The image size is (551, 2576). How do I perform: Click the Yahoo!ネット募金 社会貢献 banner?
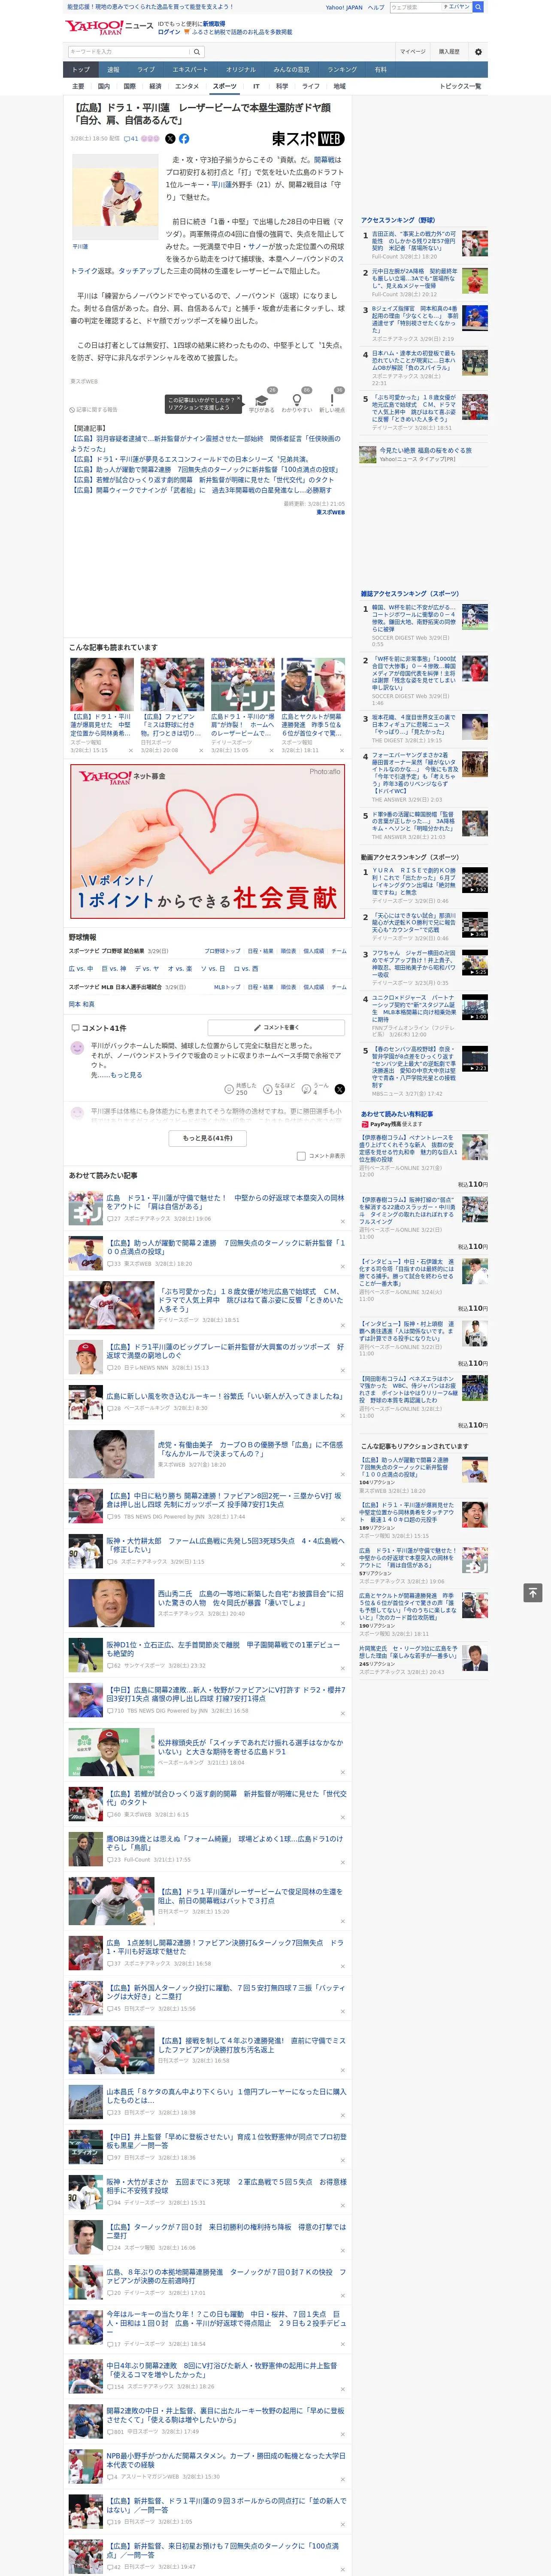coord(208,841)
